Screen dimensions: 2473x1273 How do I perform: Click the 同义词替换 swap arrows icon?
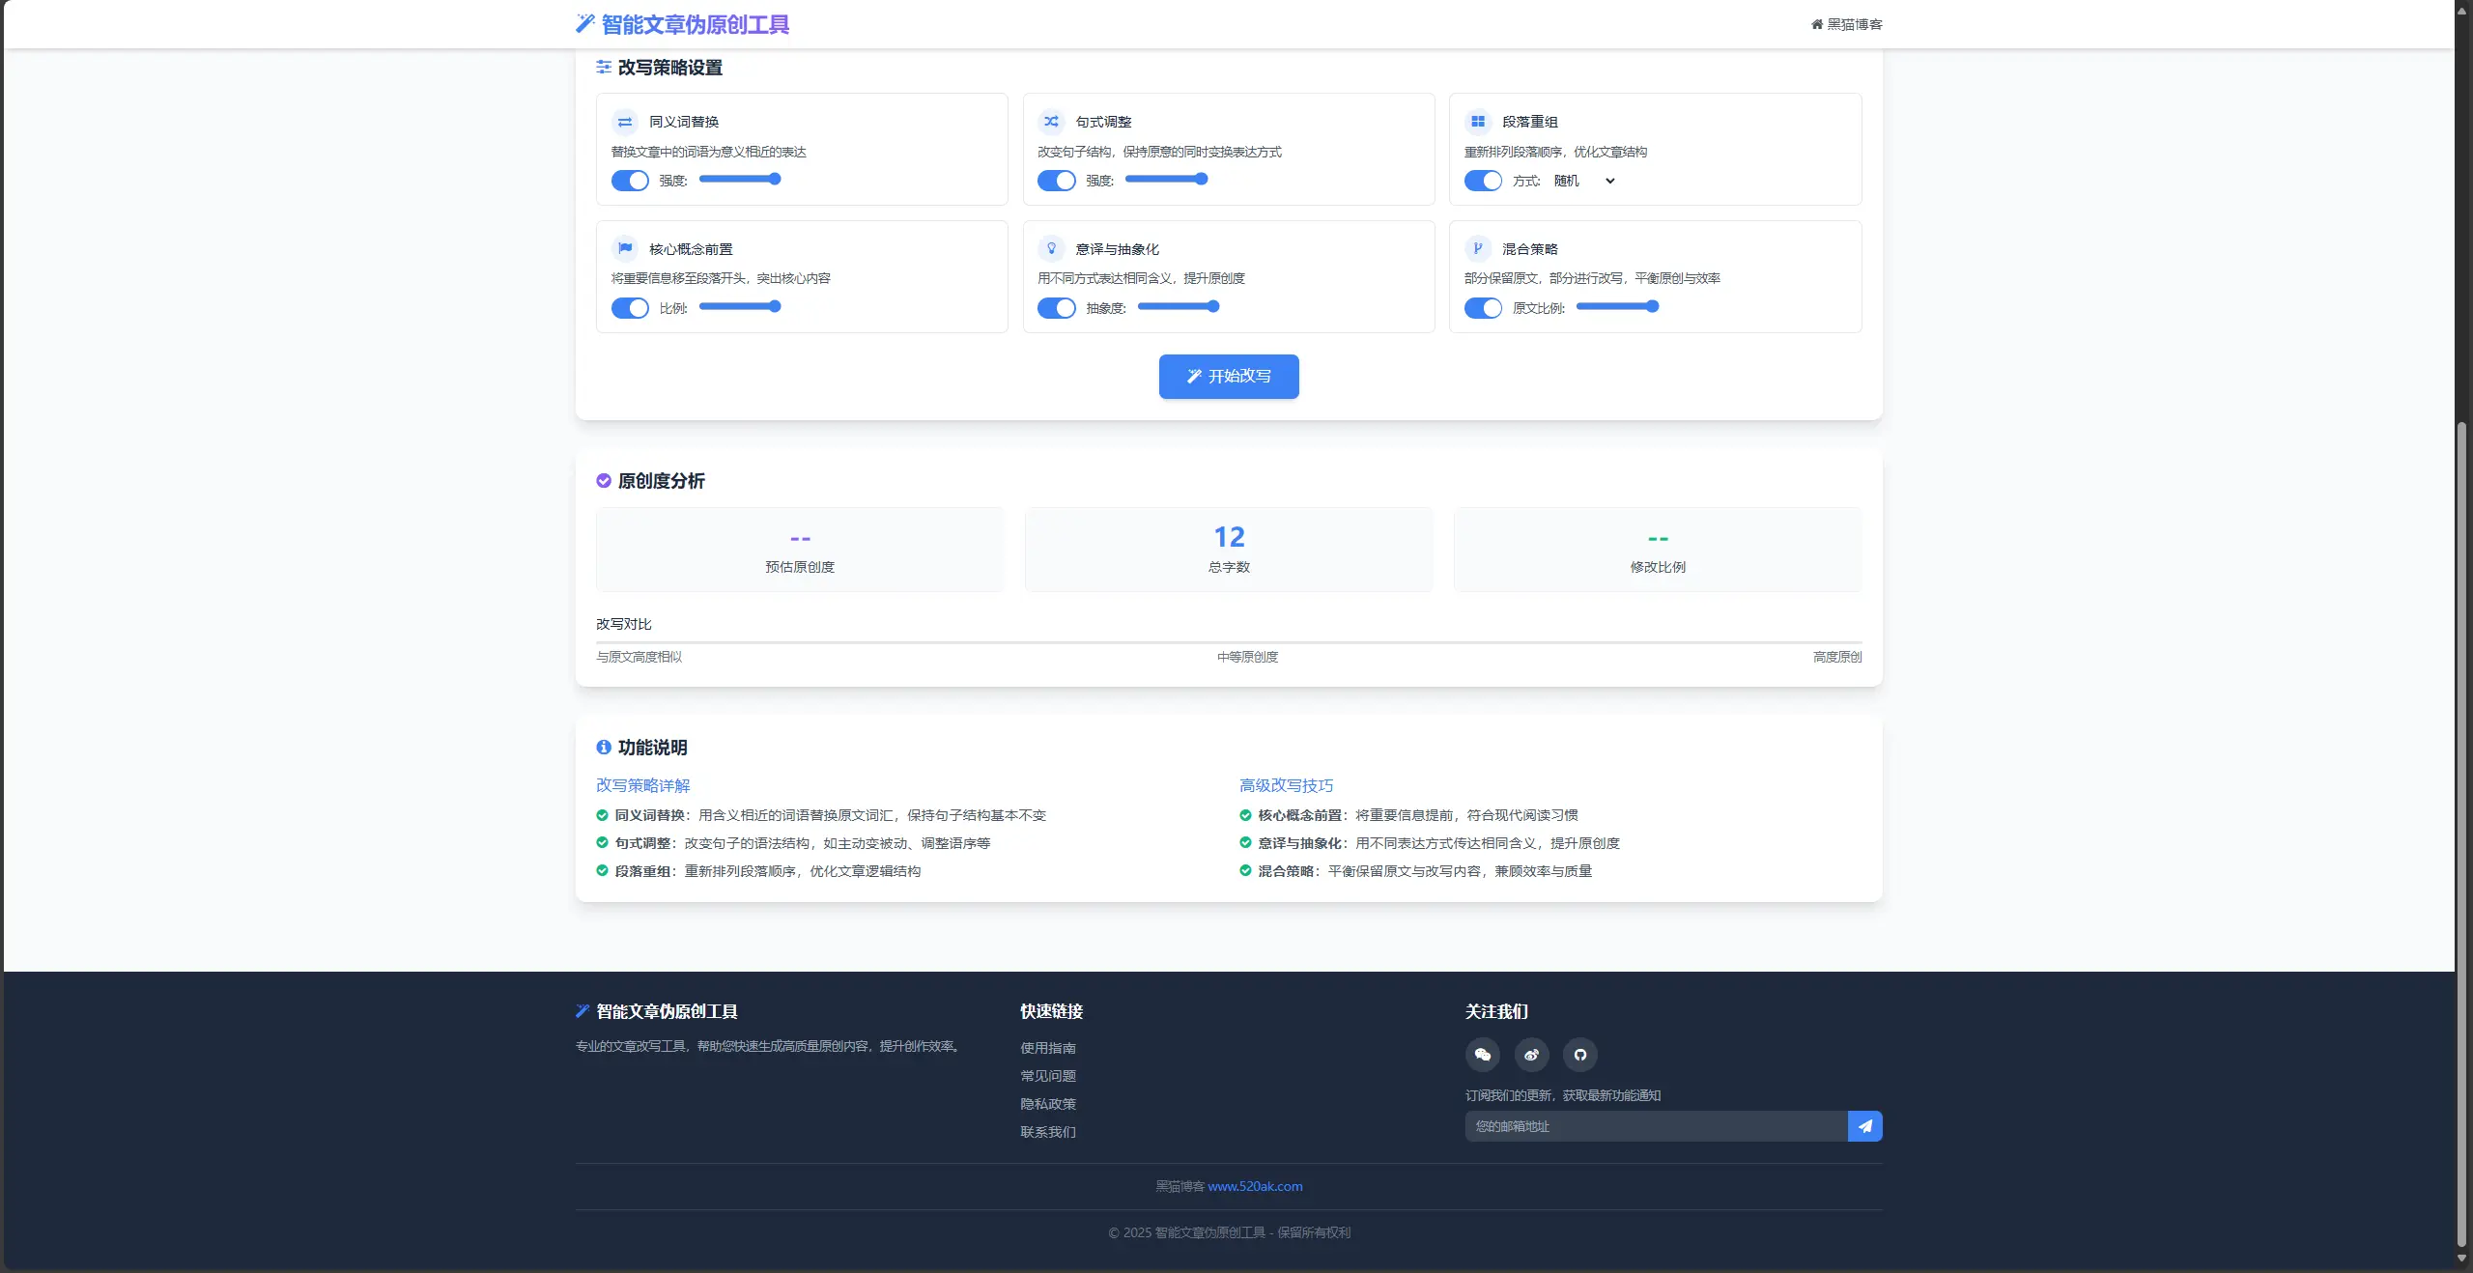coord(625,122)
